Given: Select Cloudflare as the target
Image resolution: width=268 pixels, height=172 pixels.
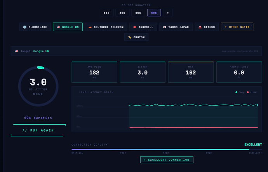Looking at the screenshot, I should tap(35, 27).
